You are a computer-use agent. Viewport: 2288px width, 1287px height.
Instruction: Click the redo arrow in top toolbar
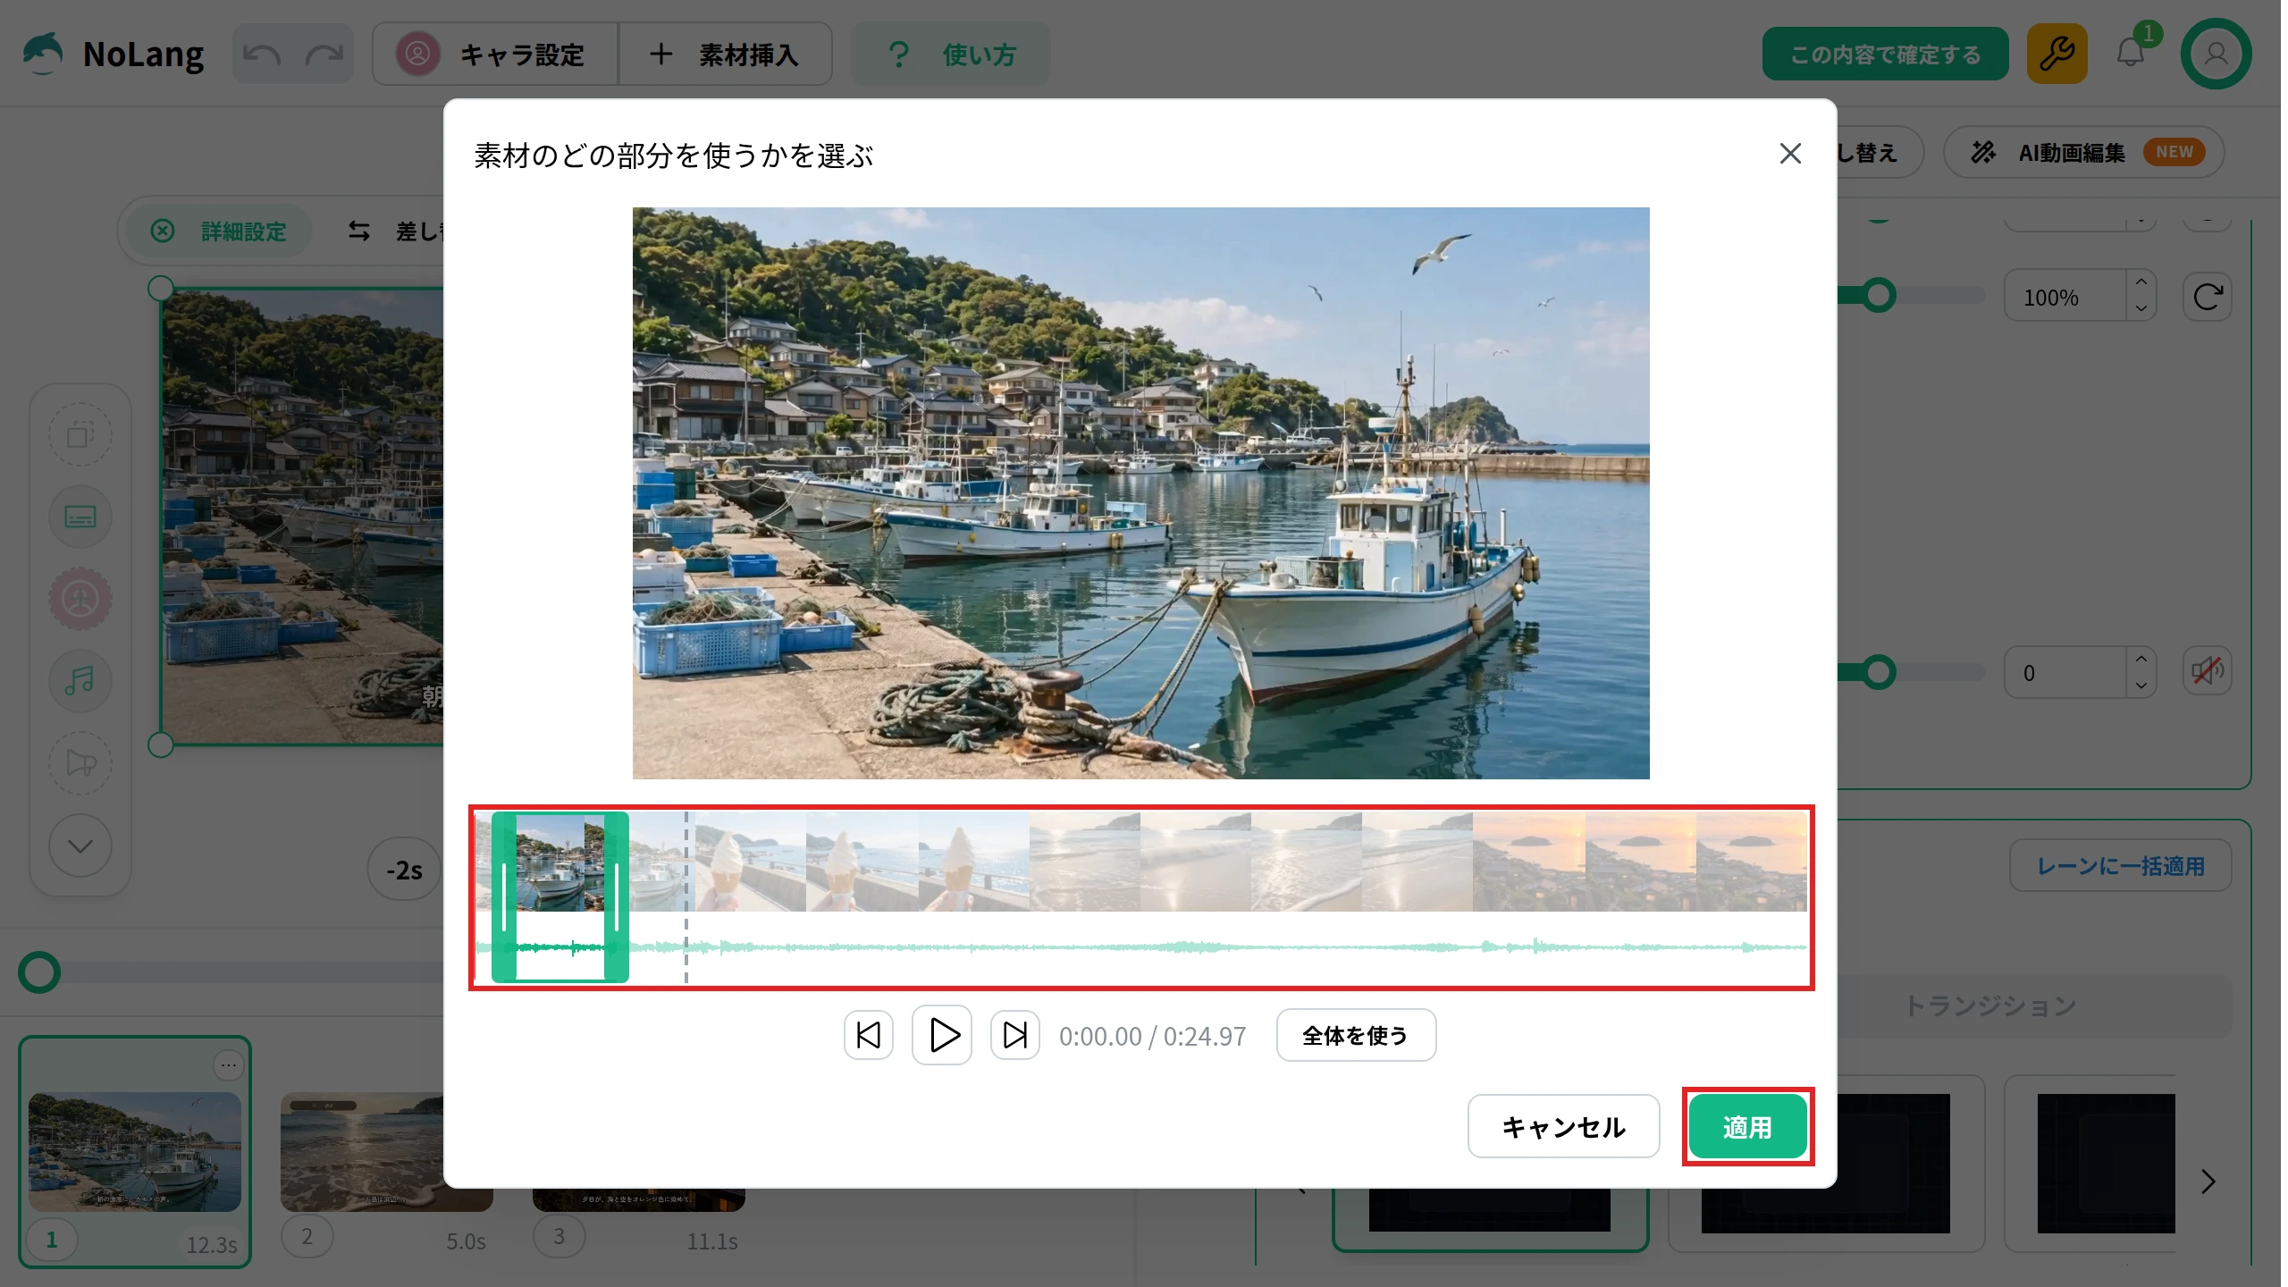click(x=324, y=55)
